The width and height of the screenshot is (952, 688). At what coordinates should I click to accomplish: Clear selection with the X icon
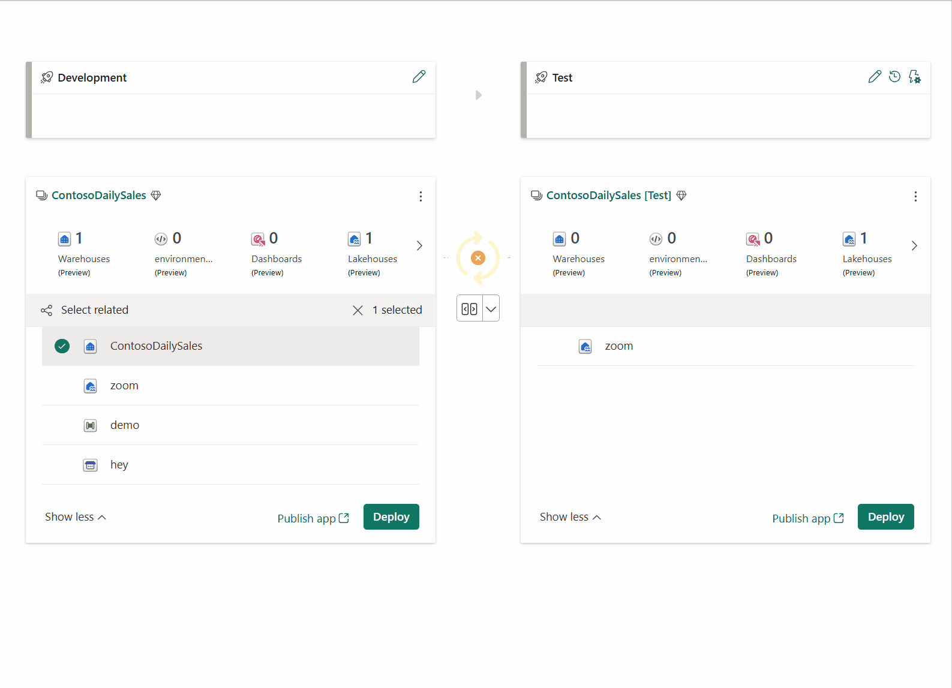coord(358,310)
